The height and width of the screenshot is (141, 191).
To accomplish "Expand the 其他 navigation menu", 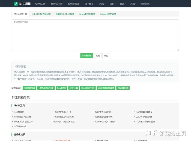I will tap(133, 4).
